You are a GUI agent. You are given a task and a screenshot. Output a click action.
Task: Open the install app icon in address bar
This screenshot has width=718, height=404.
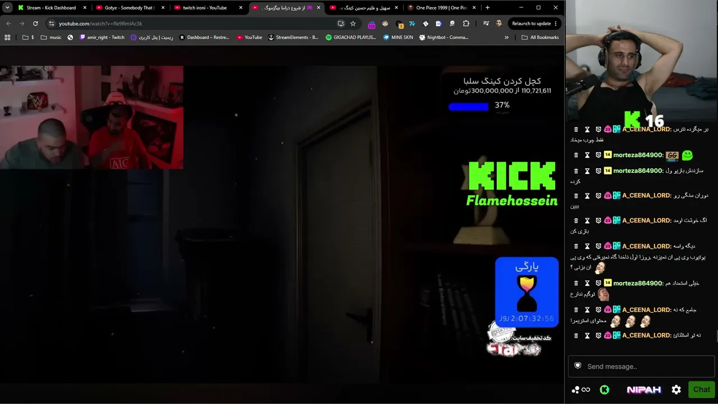[x=340, y=24]
